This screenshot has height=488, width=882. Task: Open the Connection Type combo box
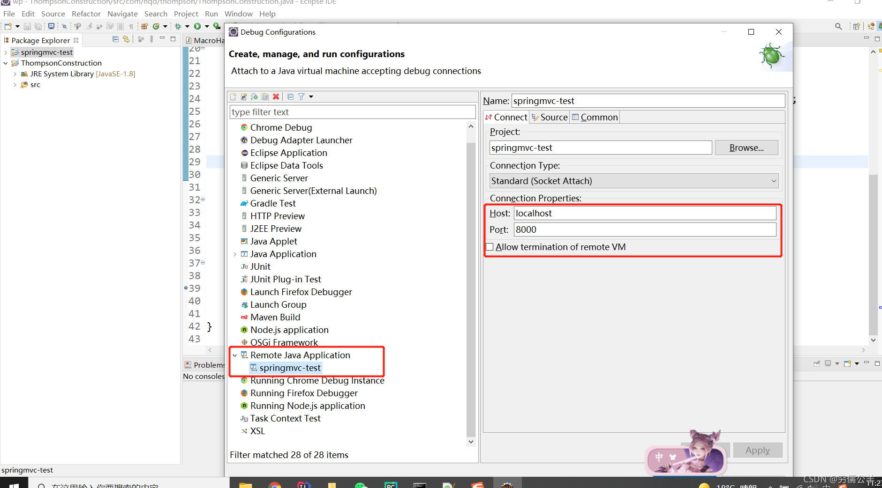pos(634,181)
